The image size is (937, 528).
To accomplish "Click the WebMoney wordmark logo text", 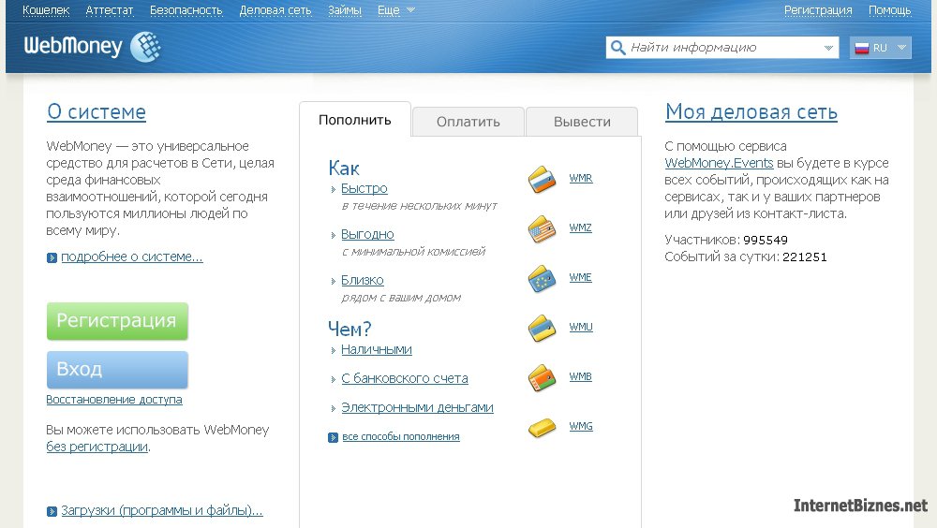I will point(73,46).
